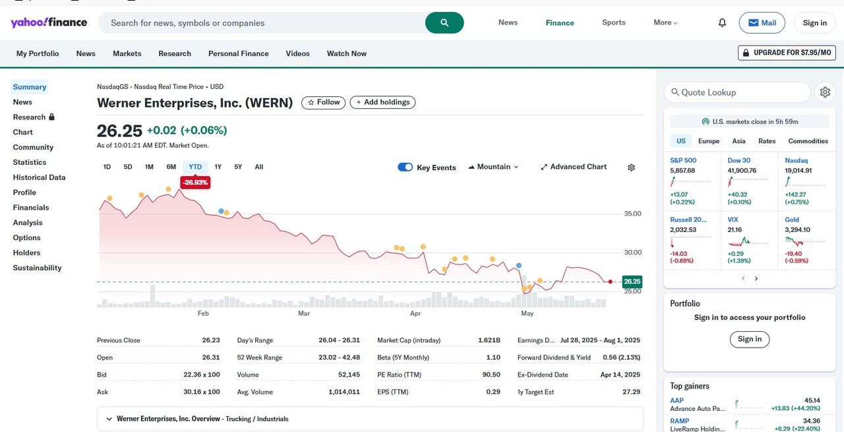
Task: Click the next arrow under the market cards
Action: [x=756, y=278]
